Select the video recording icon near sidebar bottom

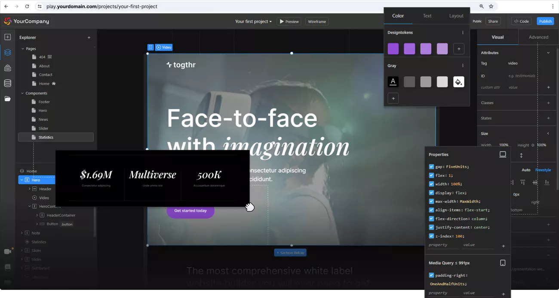coord(7,251)
